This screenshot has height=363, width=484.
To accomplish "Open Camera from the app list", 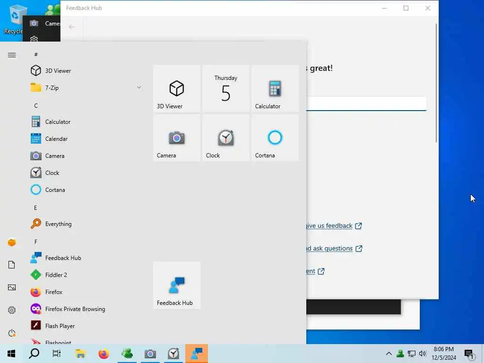I will pos(86,156).
